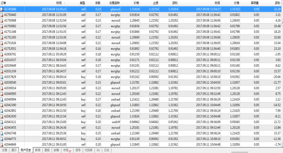Click loss value -2.95 for order 42006792
283x153 pixels.
pyautogui.click(x=277, y=54)
